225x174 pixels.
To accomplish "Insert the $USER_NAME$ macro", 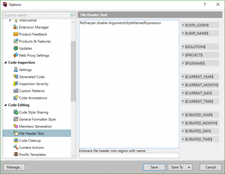I will click(200, 33).
